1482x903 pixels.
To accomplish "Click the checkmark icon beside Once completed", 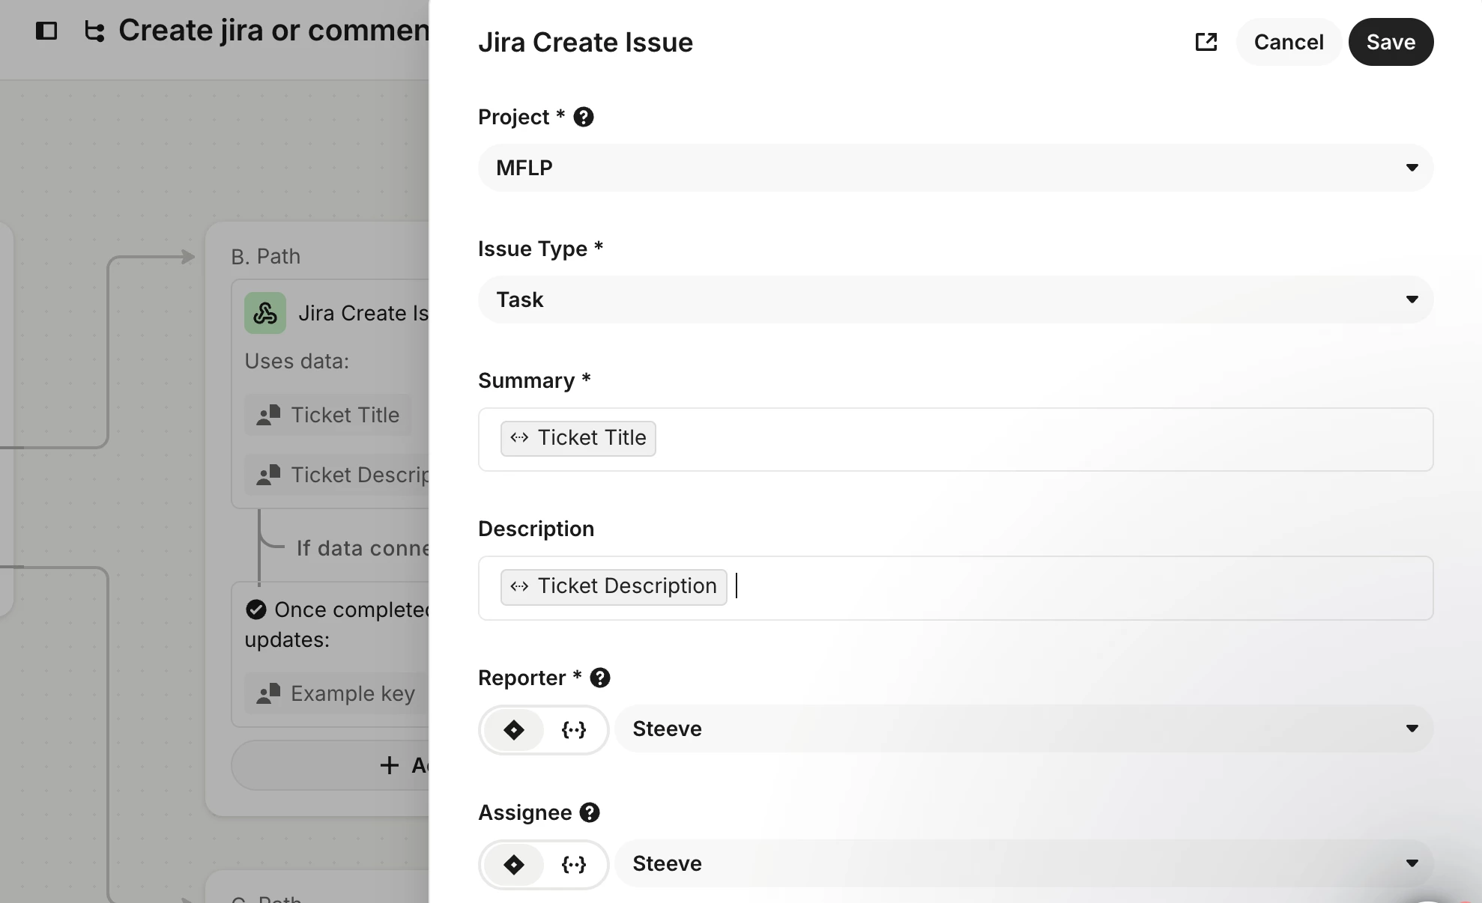I will coord(256,609).
